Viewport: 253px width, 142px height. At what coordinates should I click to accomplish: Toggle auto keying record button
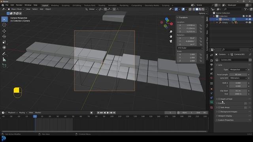coord(91,113)
